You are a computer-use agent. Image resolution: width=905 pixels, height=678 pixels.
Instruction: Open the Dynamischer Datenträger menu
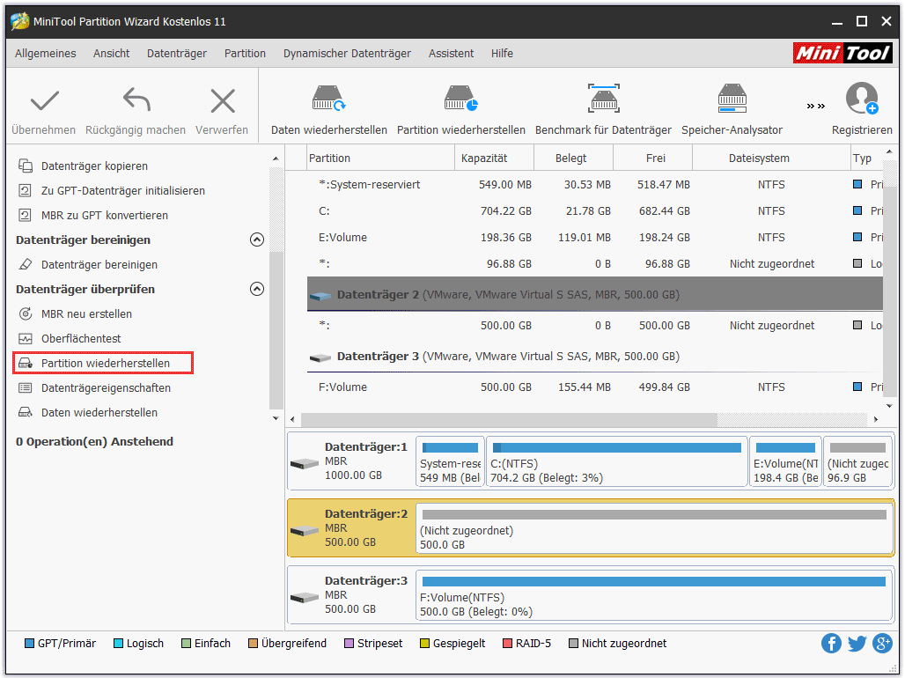347,54
